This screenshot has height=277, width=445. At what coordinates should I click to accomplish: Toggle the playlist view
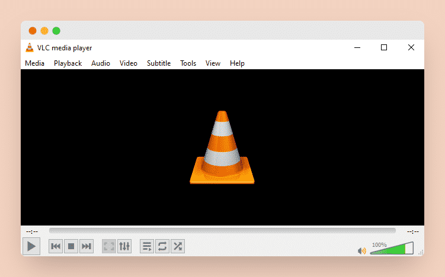147,246
